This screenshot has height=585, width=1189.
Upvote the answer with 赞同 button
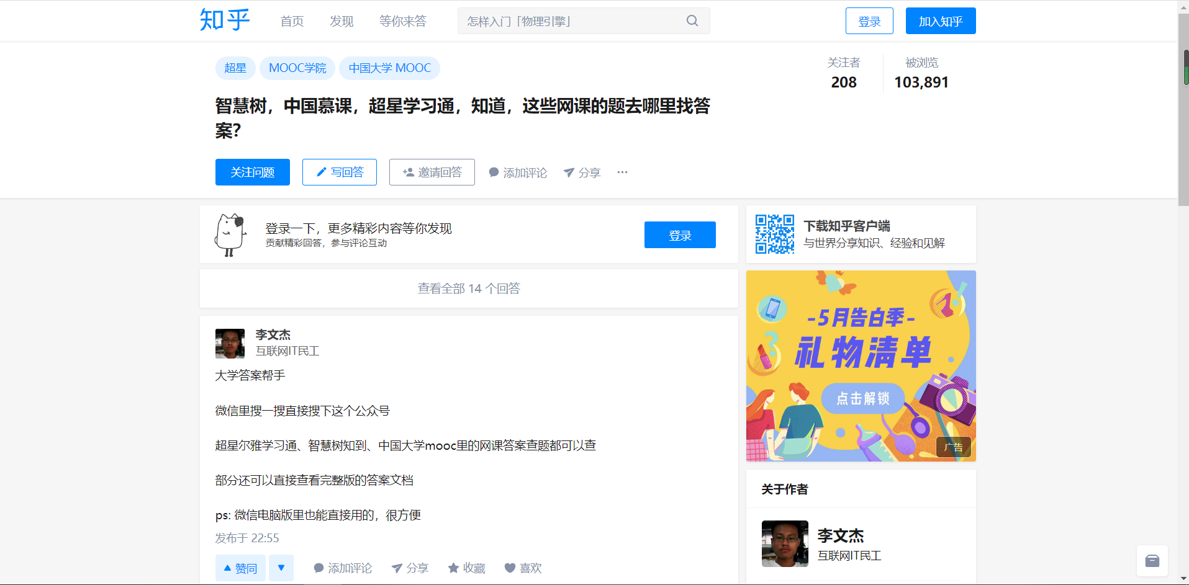(x=240, y=568)
